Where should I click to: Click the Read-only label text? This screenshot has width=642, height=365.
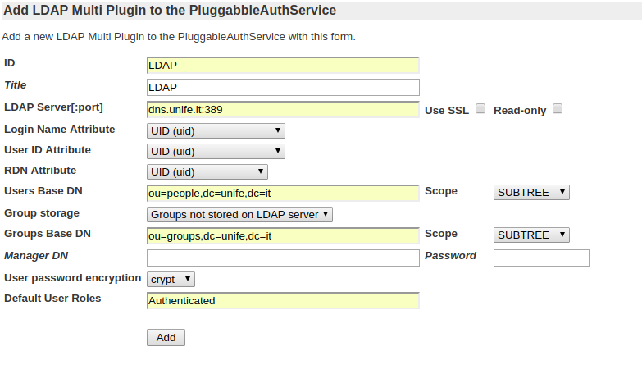click(520, 110)
